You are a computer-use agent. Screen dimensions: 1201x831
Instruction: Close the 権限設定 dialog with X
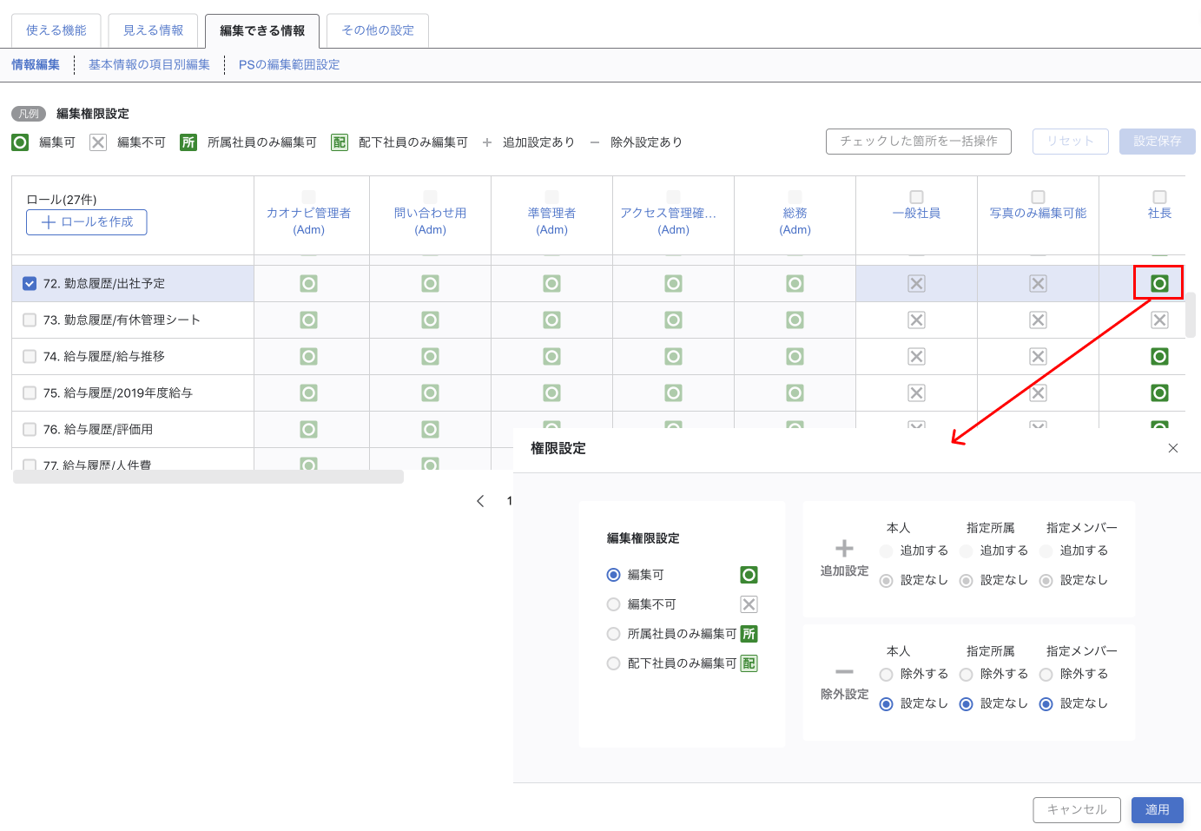pos(1172,448)
